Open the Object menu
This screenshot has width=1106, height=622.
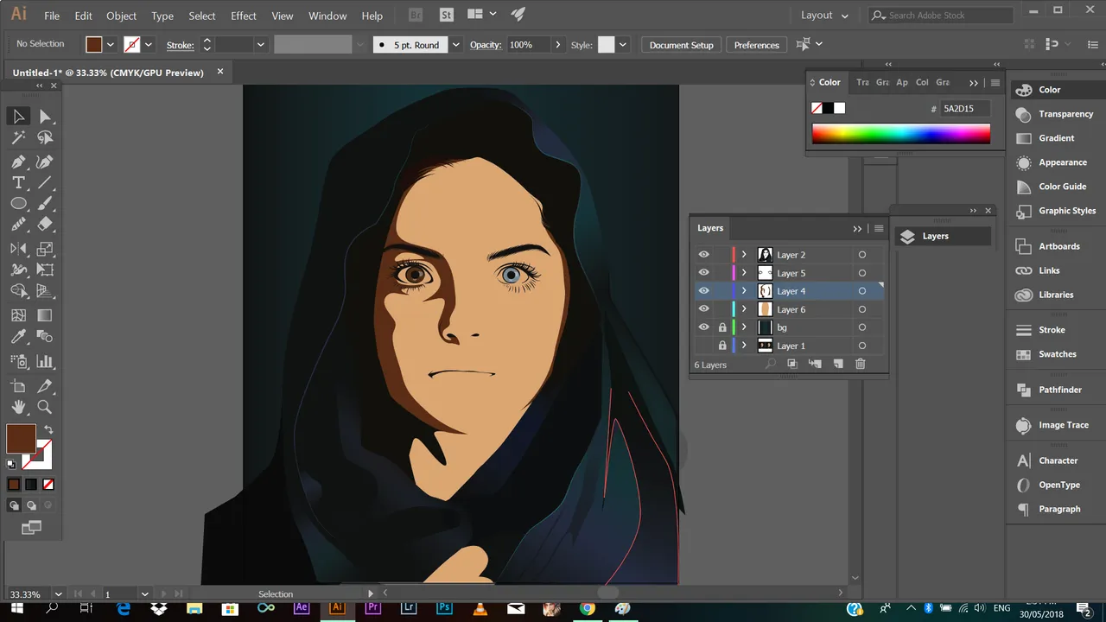click(x=121, y=16)
